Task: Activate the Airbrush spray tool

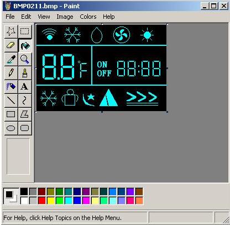Action: click(11, 87)
